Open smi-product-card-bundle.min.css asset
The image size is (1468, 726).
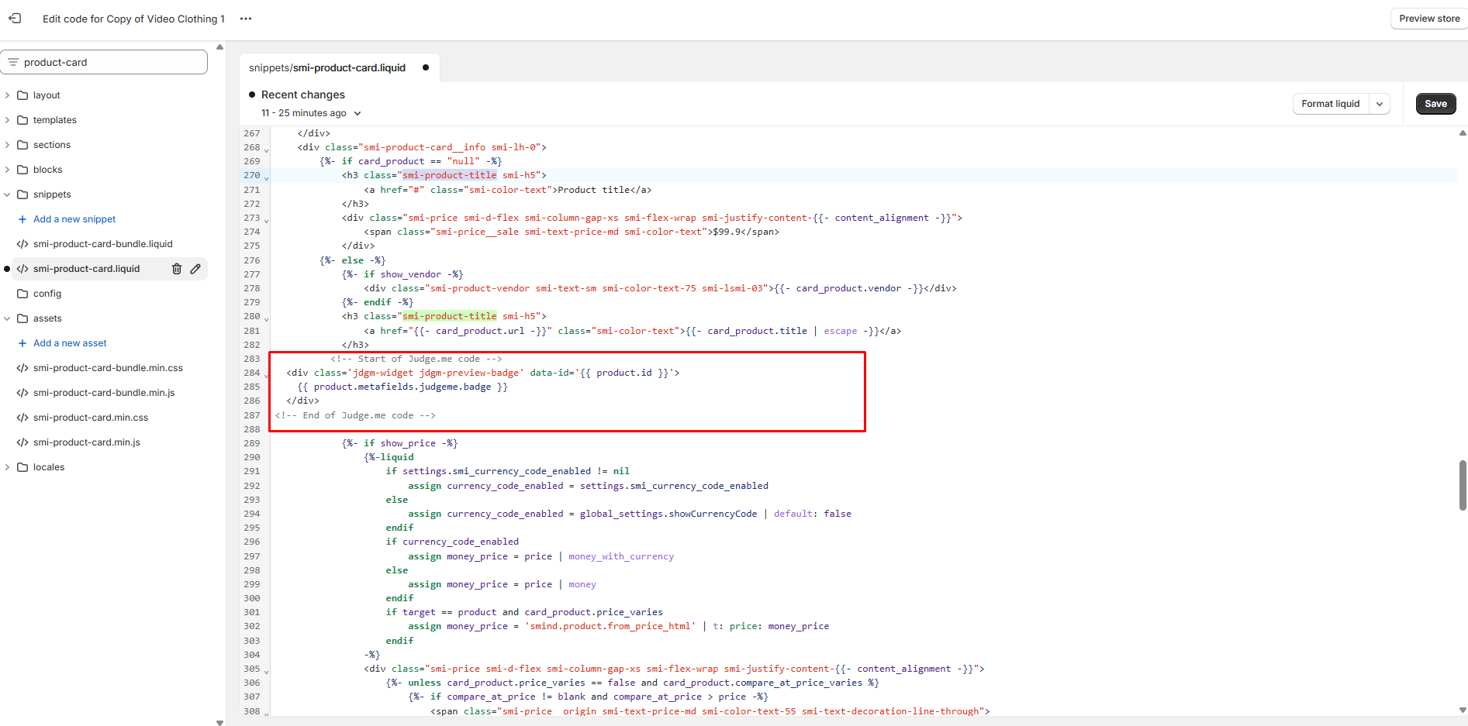pos(108,368)
